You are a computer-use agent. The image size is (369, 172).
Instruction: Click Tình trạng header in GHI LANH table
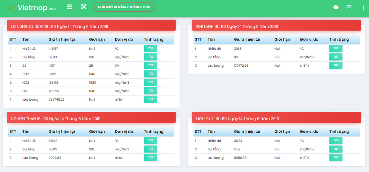coord(339,40)
